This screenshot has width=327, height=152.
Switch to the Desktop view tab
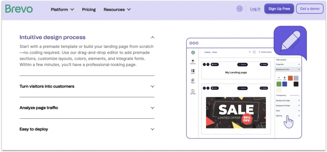(x=207, y=52)
